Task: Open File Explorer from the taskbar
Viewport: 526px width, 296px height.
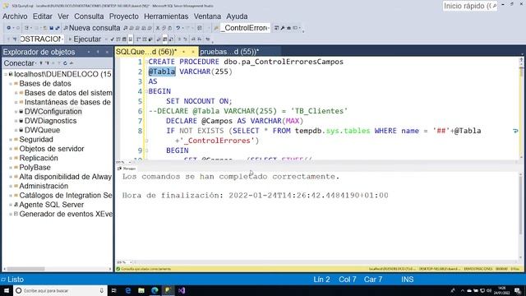Action: tap(141, 290)
